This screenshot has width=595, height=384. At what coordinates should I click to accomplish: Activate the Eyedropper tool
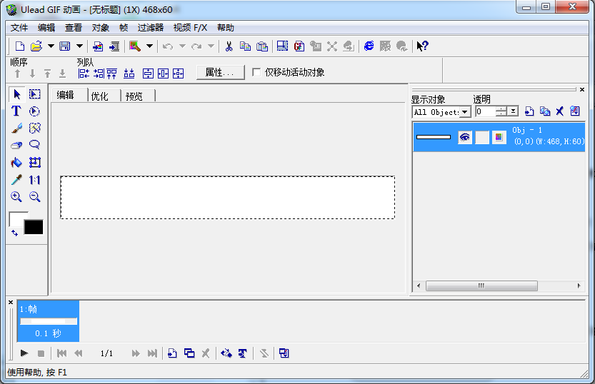[16, 180]
